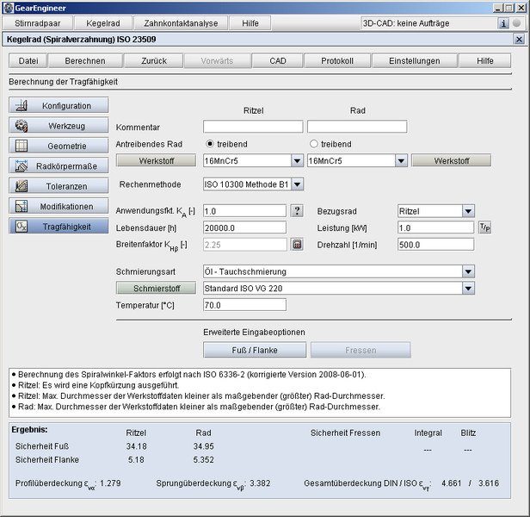Open the calculator icon for Breitenfaktor
The height and width of the screenshot is (517, 530).
[x=297, y=244]
